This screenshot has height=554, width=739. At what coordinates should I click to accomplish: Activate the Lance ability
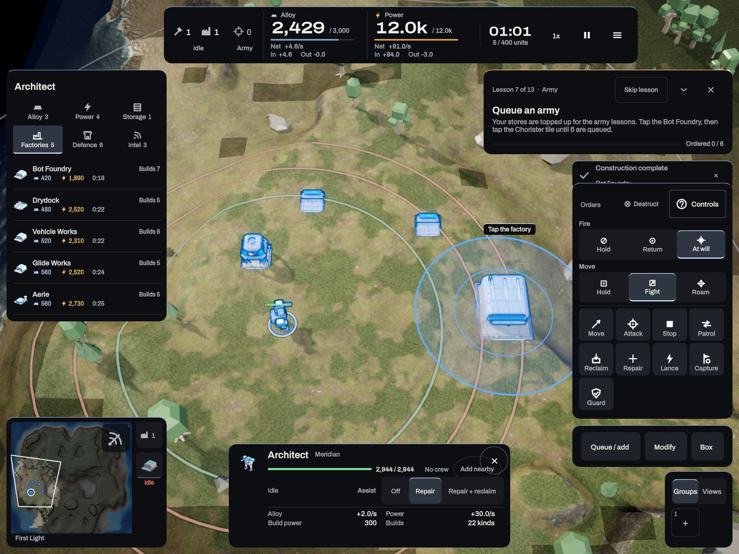[669, 359]
